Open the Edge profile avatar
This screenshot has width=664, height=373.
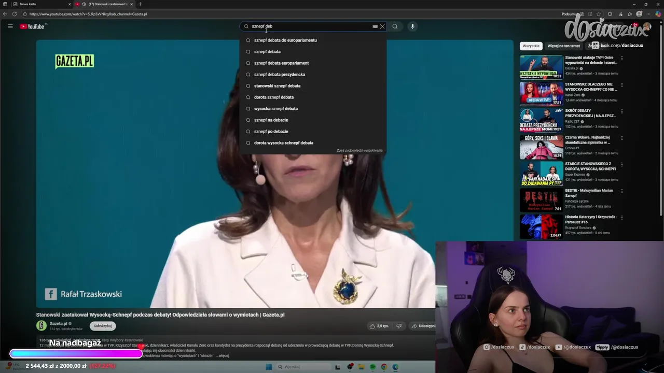640,14
